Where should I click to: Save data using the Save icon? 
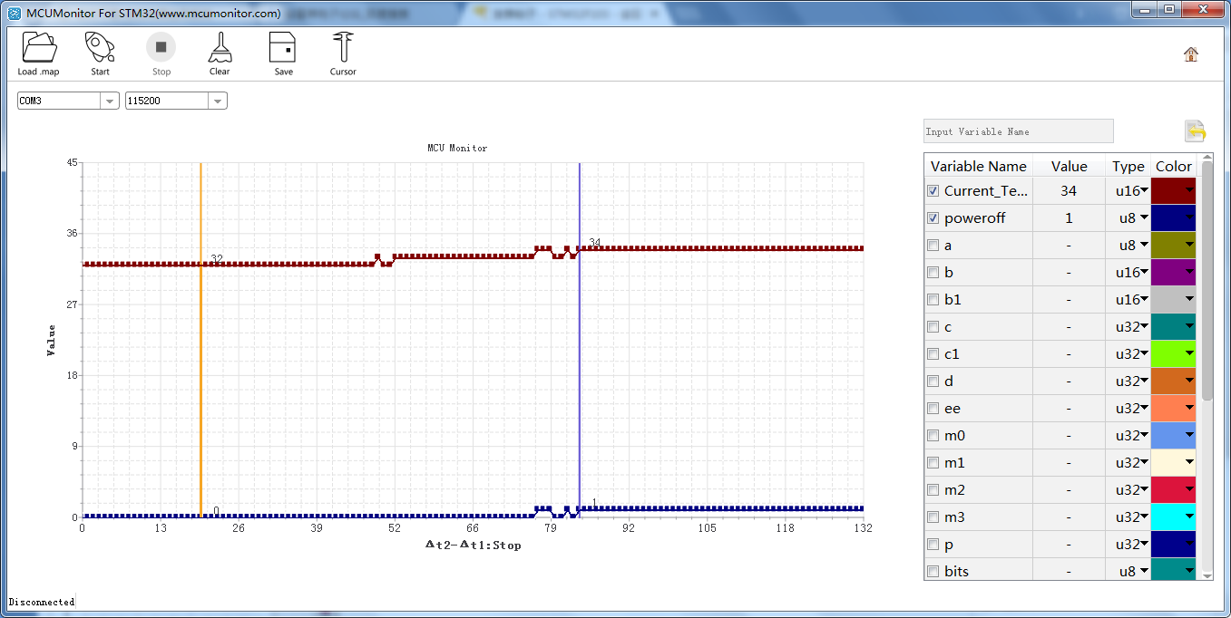(283, 47)
